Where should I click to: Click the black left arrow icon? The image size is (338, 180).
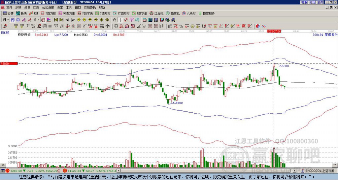pyautogui.click(x=67, y=20)
